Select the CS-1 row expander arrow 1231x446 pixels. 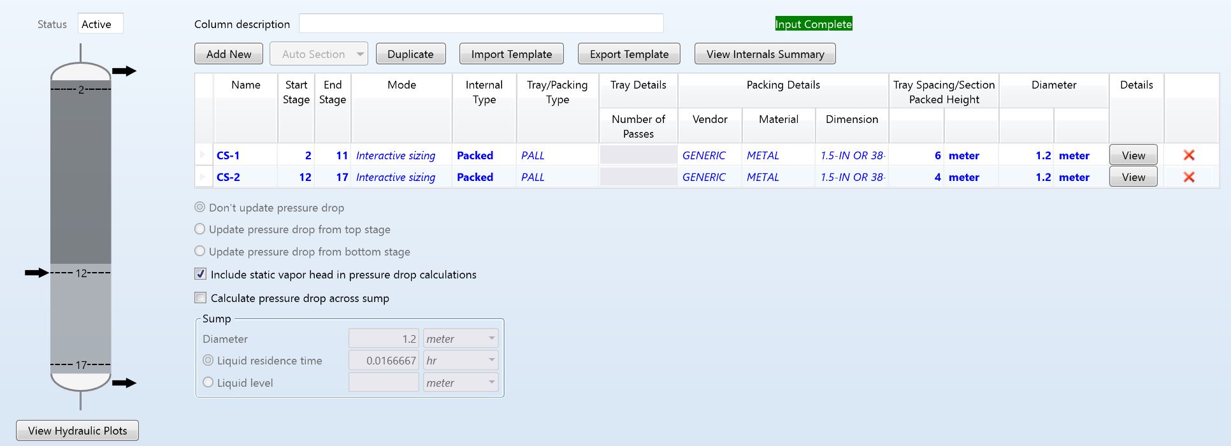(203, 155)
